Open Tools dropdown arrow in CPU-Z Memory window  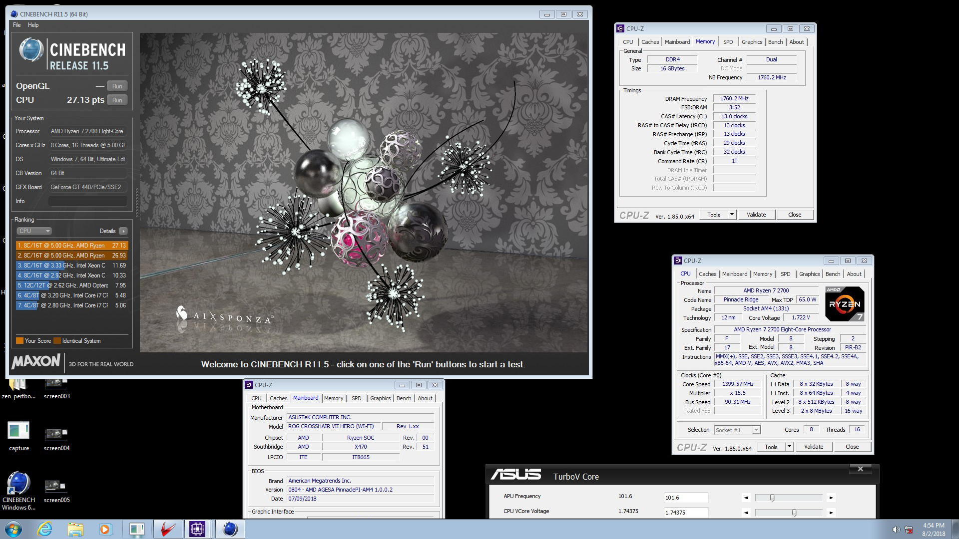(x=732, y=215)
